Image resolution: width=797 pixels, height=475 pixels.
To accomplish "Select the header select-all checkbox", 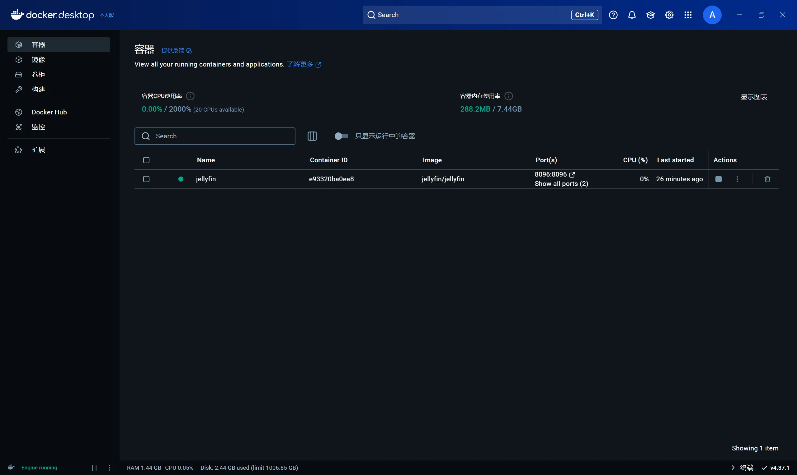I will (146, 160).
